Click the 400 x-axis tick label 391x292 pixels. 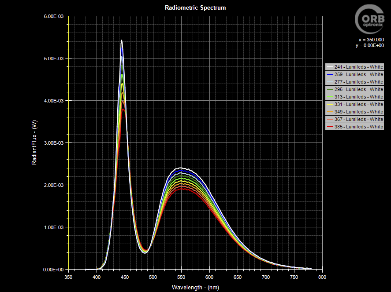click(97, 277)
